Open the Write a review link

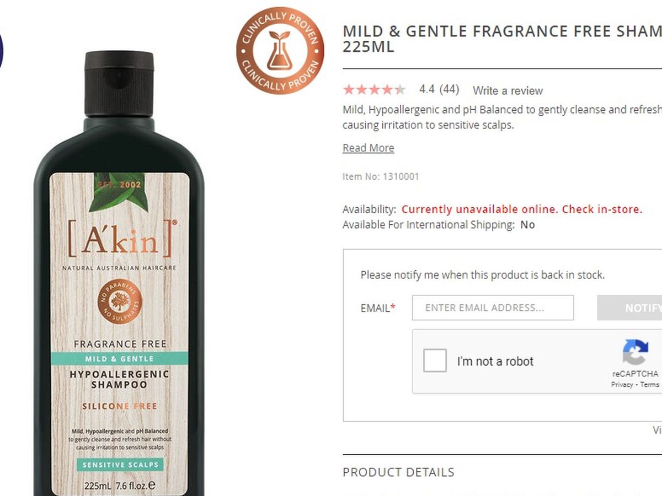[x=508, y=90]
